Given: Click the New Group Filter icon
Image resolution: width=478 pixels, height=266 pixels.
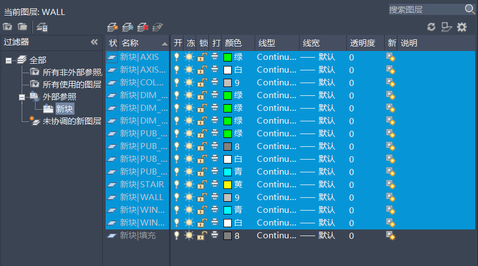Looking at the screenshot, I should [x=22, y=27].
